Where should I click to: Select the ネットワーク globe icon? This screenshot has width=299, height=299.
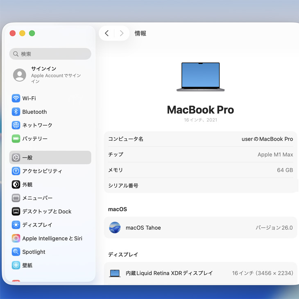pyautogui.click(x=16, y=125)
